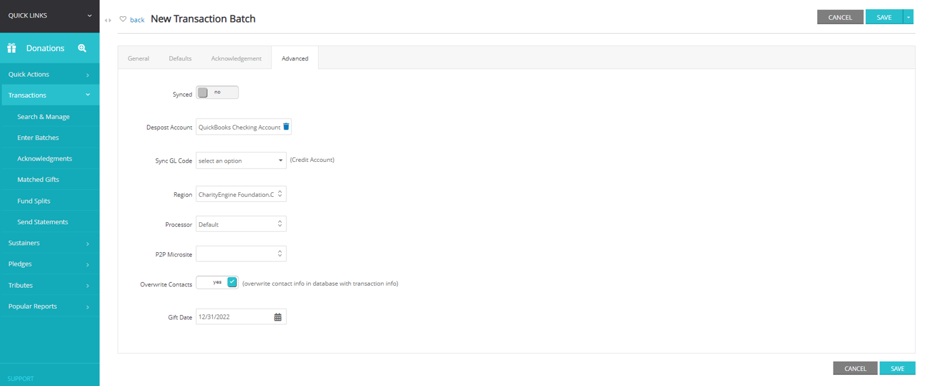Click the Donations module header
925x386 pixels.
tap(50, 48)
